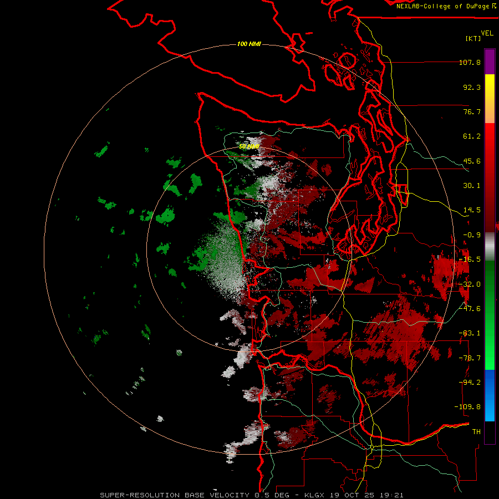Select the -0.9 velocity scale value
Viewport: 499px width, 499px height.
472,235
